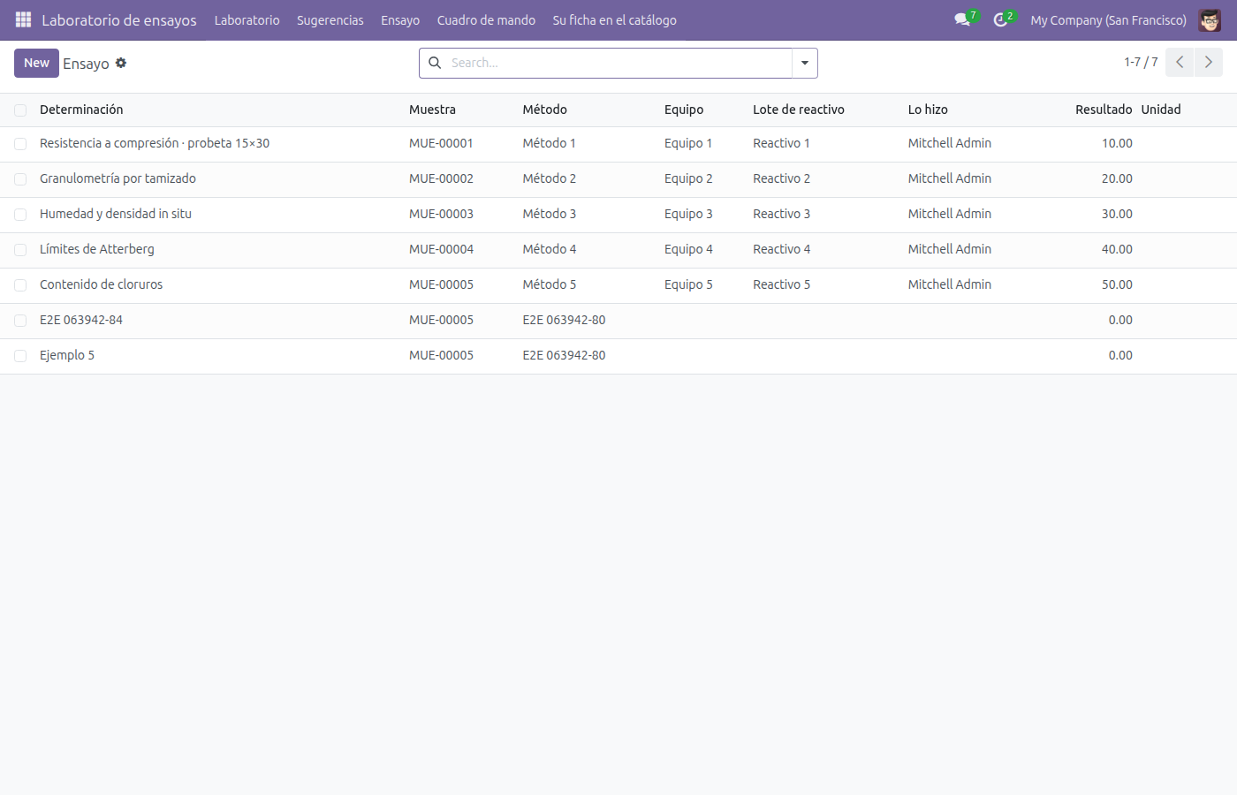Open the Sugerencias menu
The width and height of the screenshot is (1237, 795).
point(330,19)
